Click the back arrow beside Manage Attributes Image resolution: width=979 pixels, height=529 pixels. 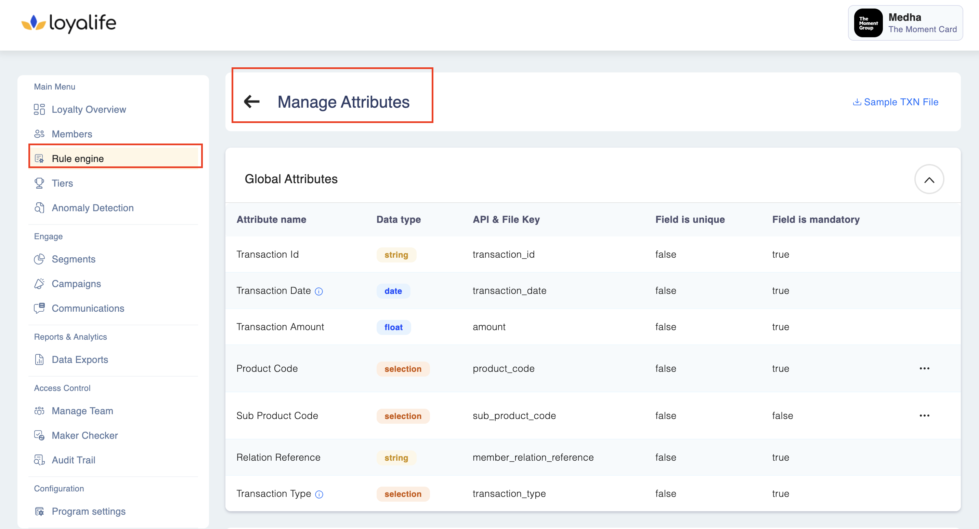click(251, 102)
